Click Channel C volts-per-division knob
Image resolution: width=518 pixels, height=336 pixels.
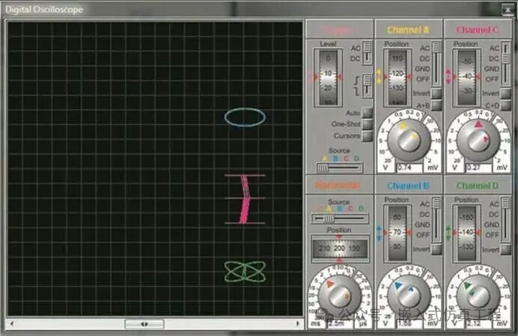(x=478, y=140)
